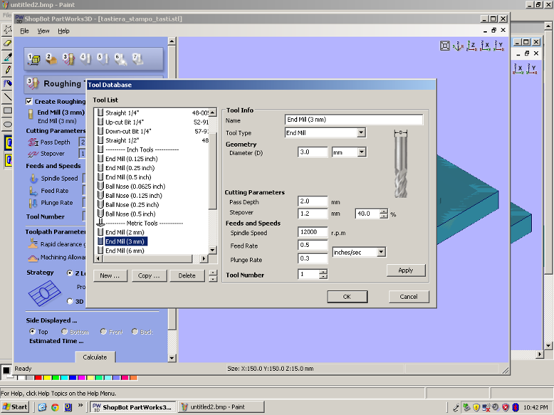Switch to isometric 3D view icon
The height and width of the screenshot is (415, 554).
pos(459,46)
